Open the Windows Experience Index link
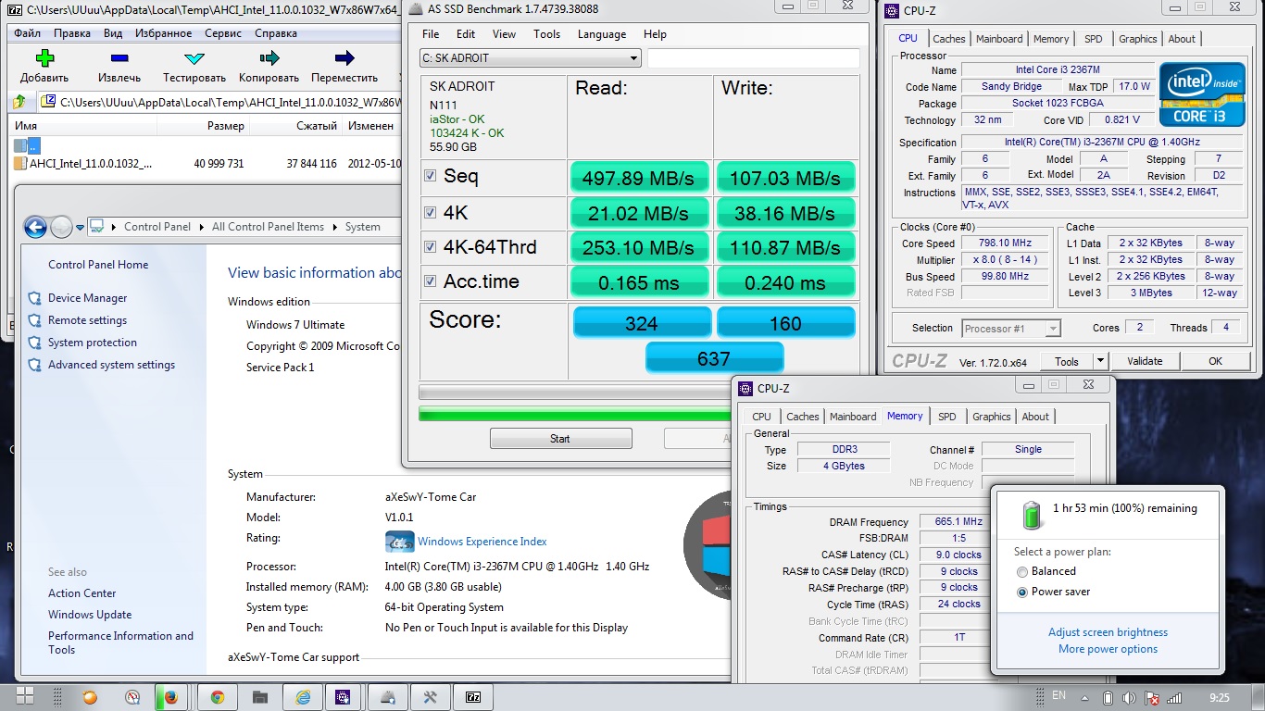 (x=482, y=542)
